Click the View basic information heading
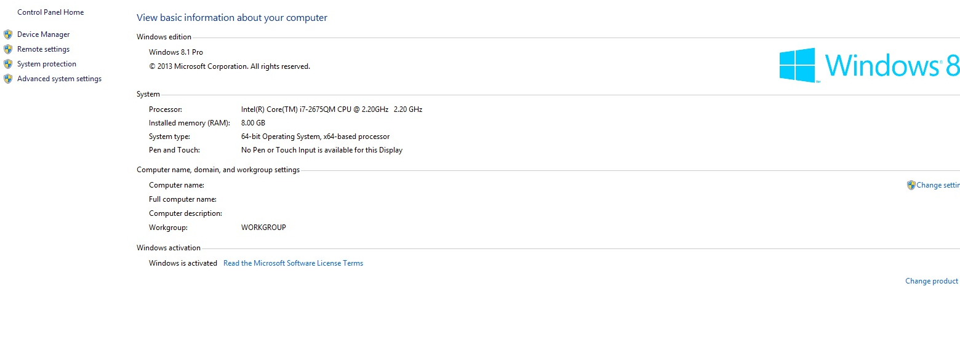Viewport: 960px width, 361px height. (x=232, y=18)
